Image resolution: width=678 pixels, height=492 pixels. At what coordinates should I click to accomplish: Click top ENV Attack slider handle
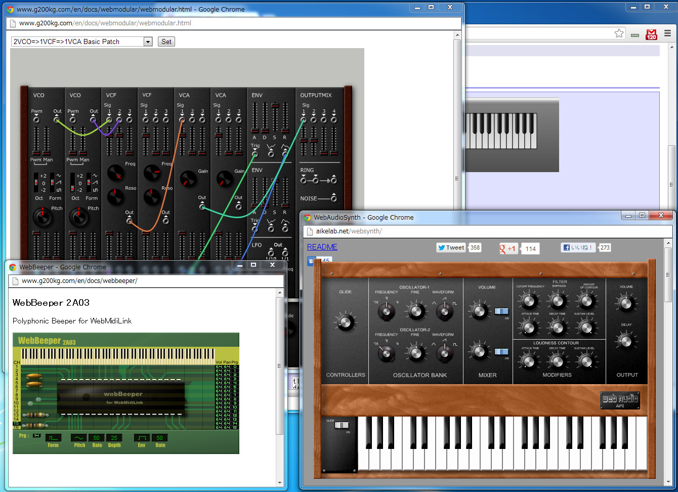[x=255, y=132]
